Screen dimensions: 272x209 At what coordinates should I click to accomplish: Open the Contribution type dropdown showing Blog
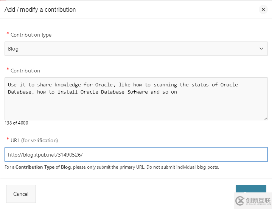pyautogui.click(x=136, y=49)
